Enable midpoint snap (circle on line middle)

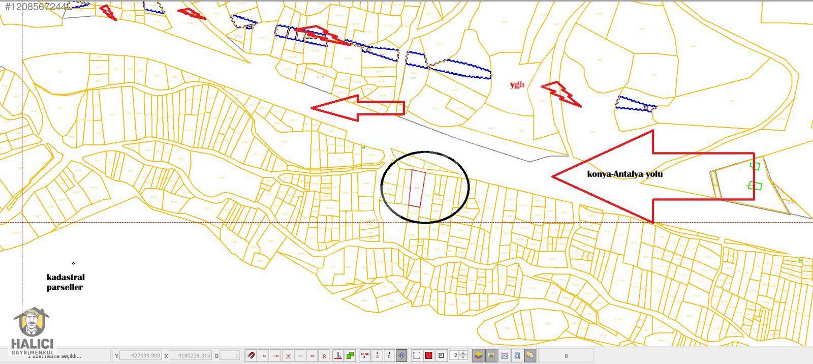pyautogui.click(x=312, y=356)
